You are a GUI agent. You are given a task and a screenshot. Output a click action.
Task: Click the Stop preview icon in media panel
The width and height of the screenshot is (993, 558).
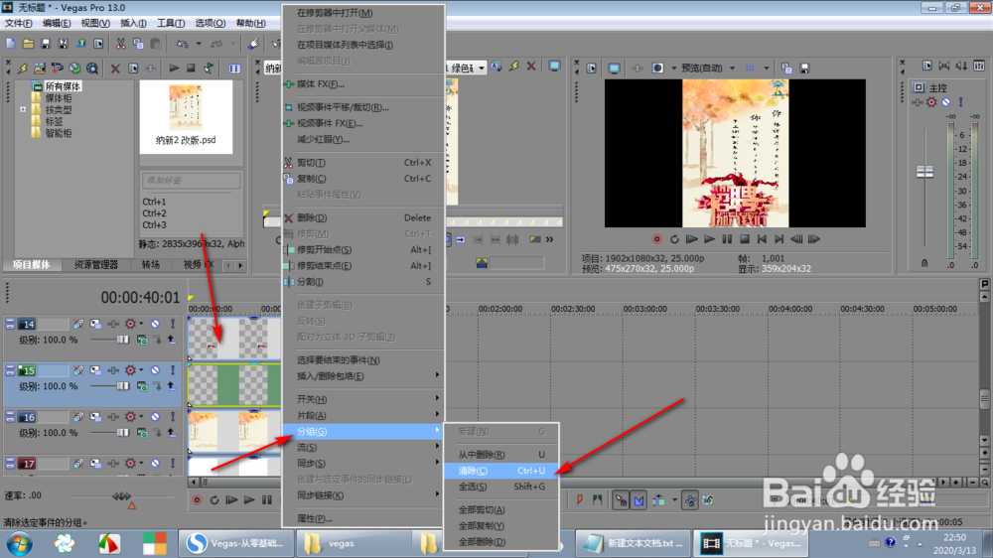[x=191, y=68]
